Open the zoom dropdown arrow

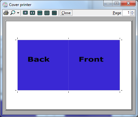(18, 13)
